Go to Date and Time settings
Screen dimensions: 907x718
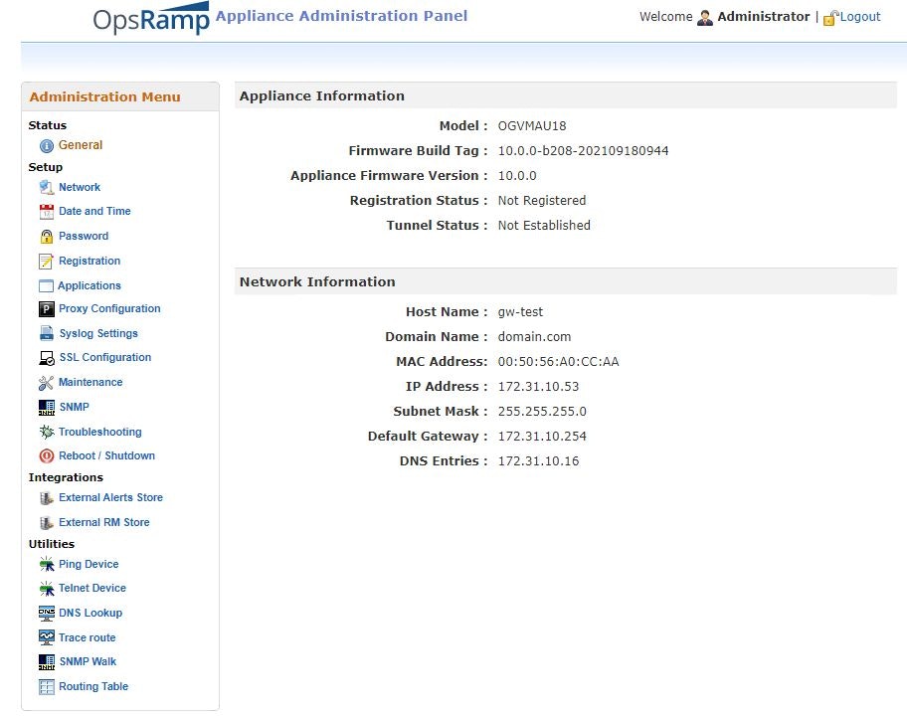tap(94, 211)
